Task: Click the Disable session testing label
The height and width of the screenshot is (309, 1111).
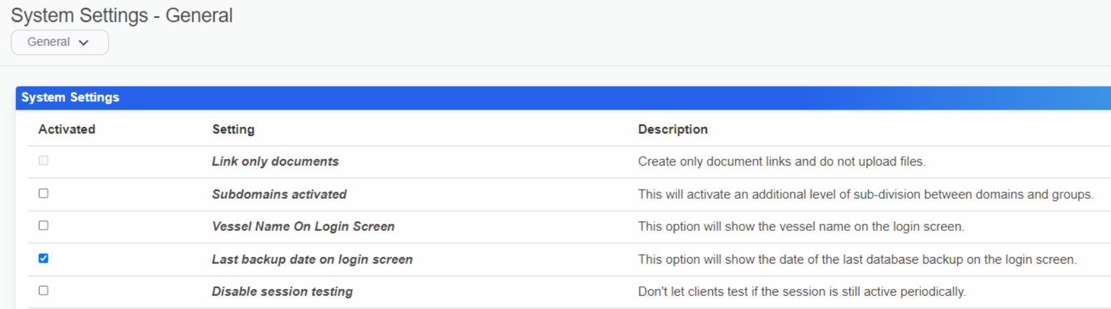Action: pos(282,292)
